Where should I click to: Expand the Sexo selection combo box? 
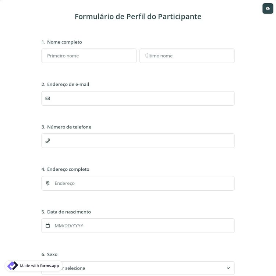[147, 268]
